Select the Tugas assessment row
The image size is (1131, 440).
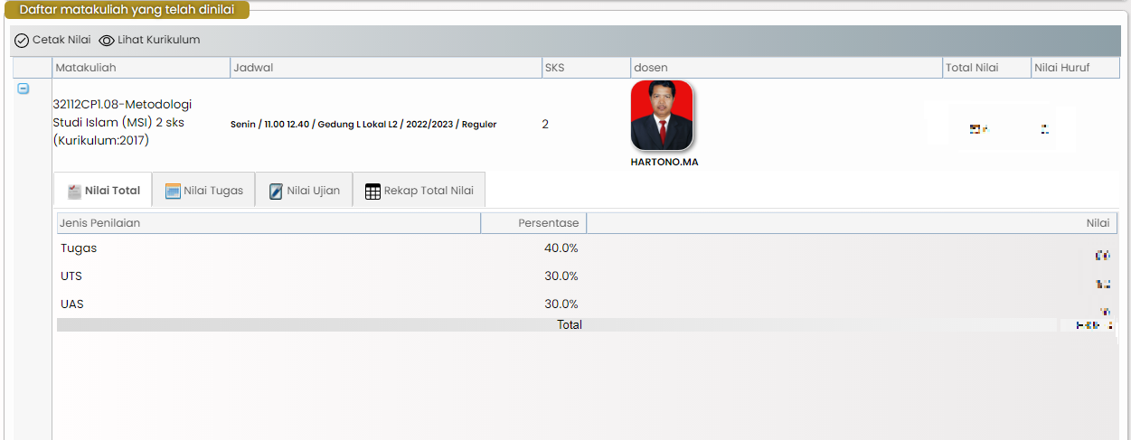(x=79, y=248)
